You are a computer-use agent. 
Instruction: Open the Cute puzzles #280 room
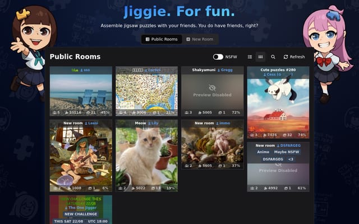coord(278,102)
